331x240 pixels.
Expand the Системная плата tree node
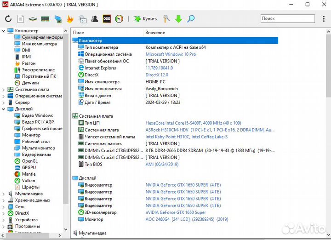click(x=3, y=90)
